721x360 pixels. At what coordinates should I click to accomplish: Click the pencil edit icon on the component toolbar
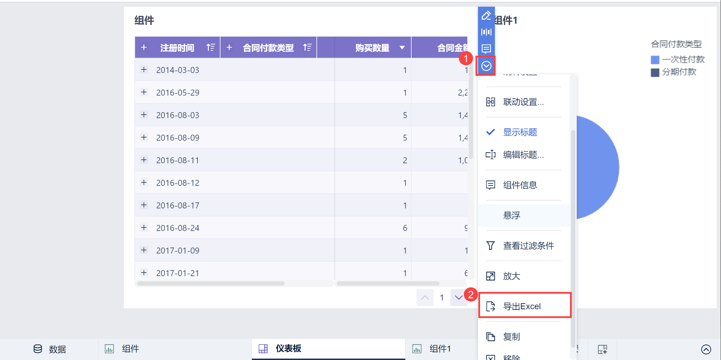pos(486,16)
